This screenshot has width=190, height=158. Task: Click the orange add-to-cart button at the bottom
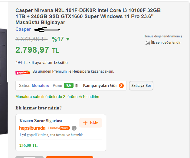point(69,157)
